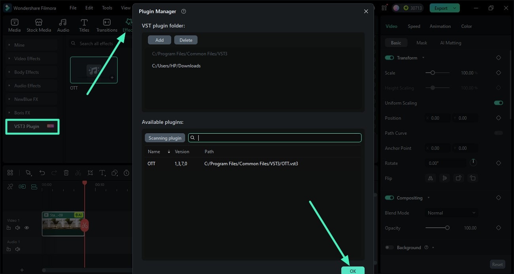Click Add under VST plugin folder
The width and height of the screenshot is (514, 274).
point(159,40)
